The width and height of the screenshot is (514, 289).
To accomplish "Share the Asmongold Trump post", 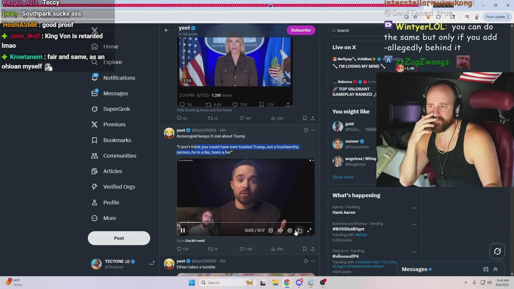I will coord(313,249).
